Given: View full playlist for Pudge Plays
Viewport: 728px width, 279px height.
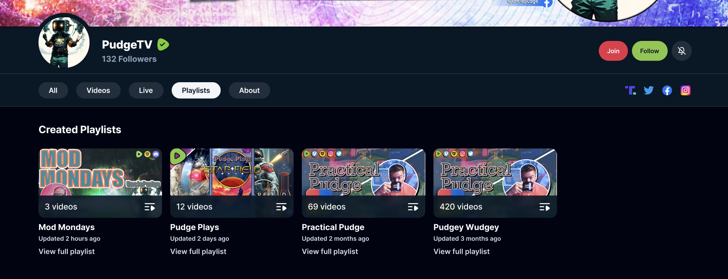Looking at the screenshot, I should tap(198, 251).
